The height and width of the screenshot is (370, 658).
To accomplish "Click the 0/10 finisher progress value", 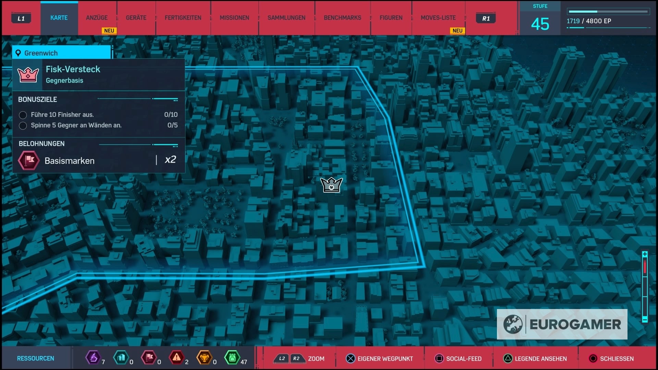I will click(x=171, y=115).
